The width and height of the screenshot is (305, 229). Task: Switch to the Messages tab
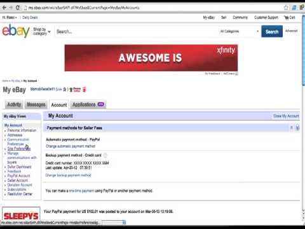point(36,104)
